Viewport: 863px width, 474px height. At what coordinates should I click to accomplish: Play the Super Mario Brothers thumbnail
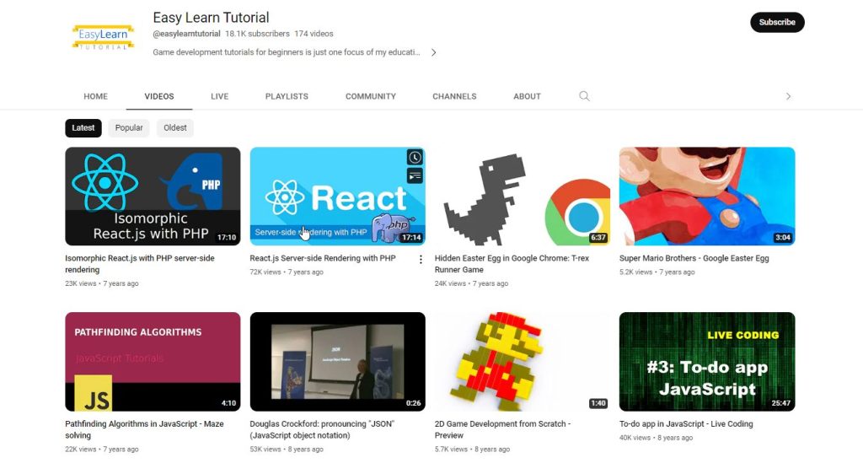(706, 196)
